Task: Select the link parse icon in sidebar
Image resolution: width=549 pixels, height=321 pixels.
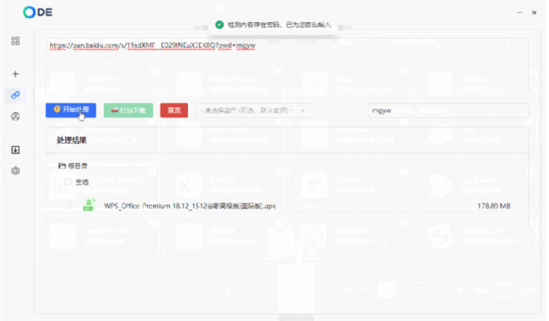Action: [16, 95]
